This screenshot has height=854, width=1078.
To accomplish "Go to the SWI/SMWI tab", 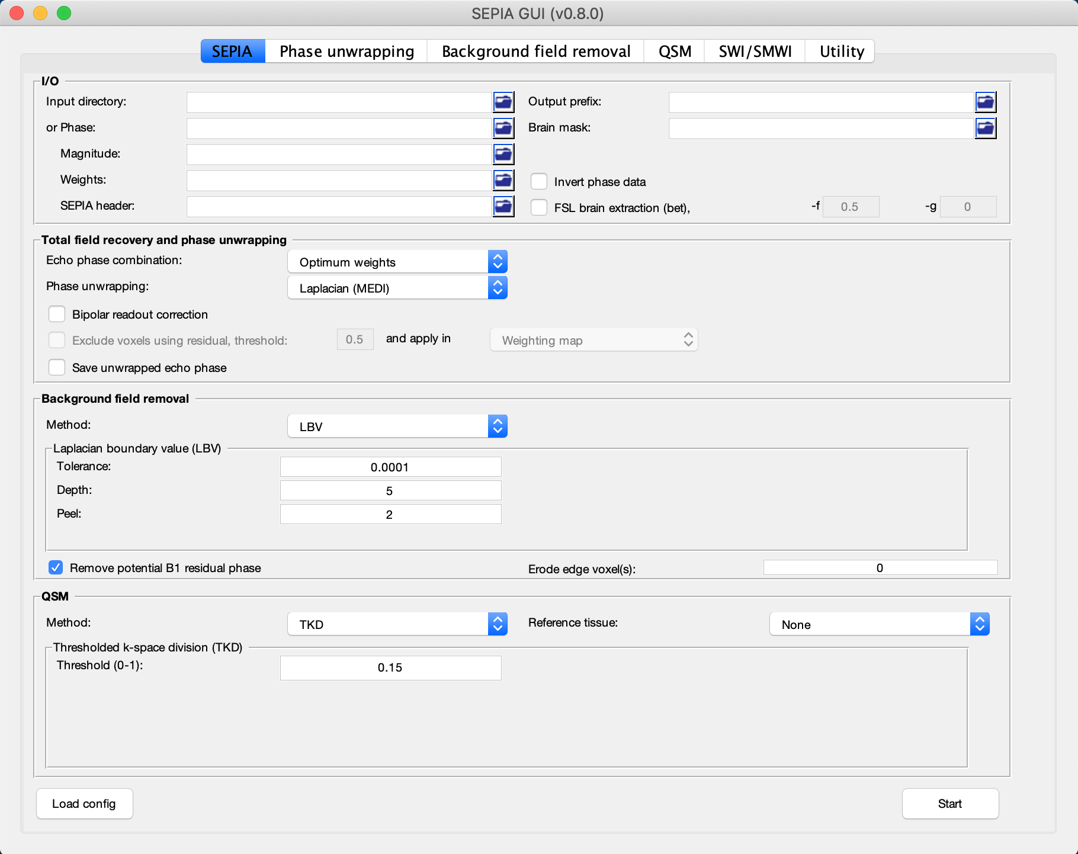I will click(755, 52).
